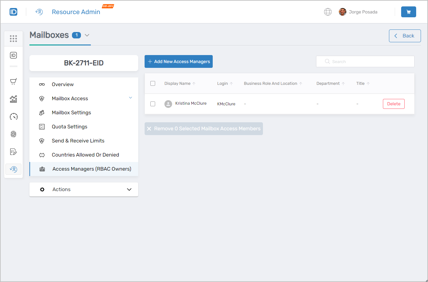This screenshot has width=428, height=282.
Task: Open the audit checklist icon in sidebar
Action: point(13,151)
